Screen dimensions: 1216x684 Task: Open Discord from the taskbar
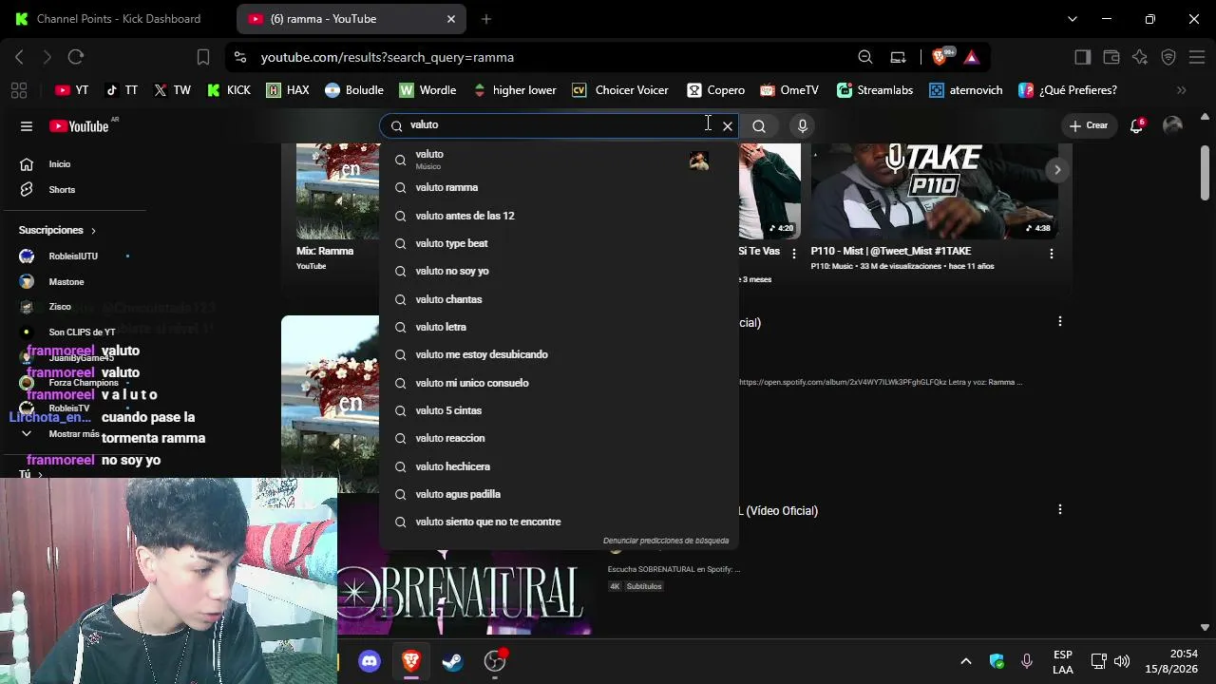pos(370,661)
